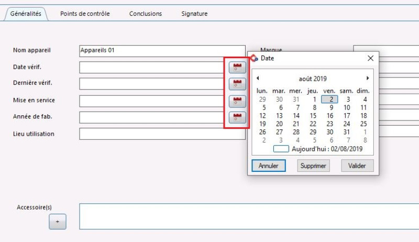Confirm date with Valider button
419x242 pixels.
coord(357,166)
